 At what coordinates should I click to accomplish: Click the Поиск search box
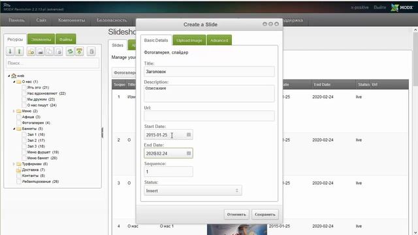pos(52,63)
